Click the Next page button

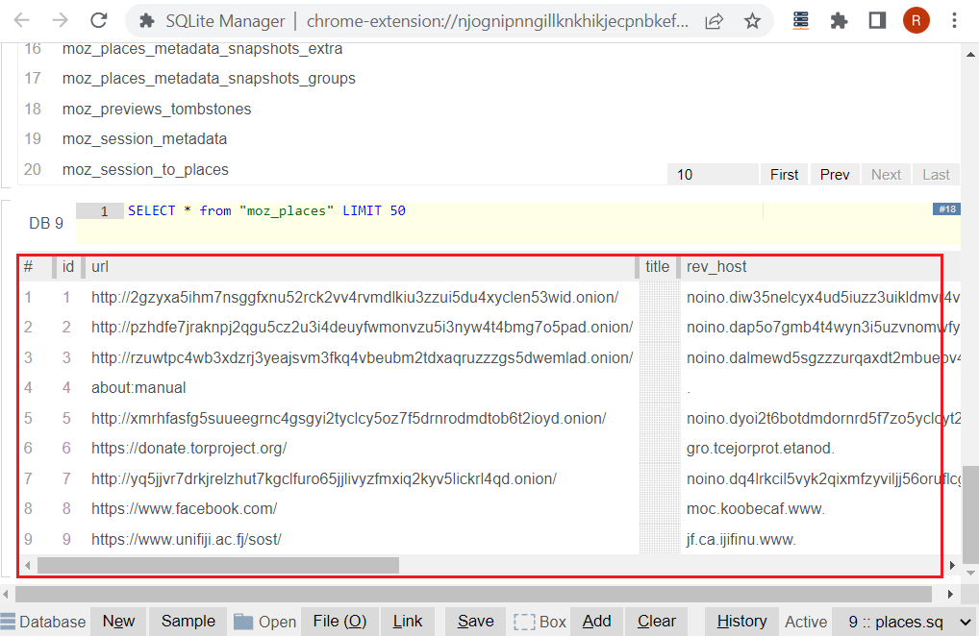(886, 175)
